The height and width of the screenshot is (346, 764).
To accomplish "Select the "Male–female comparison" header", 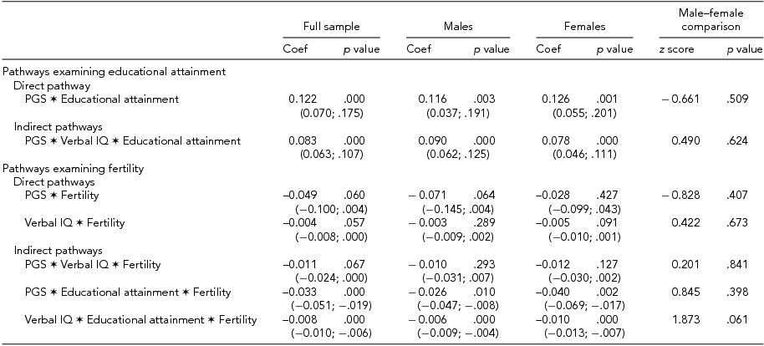I will pos(710,20).
